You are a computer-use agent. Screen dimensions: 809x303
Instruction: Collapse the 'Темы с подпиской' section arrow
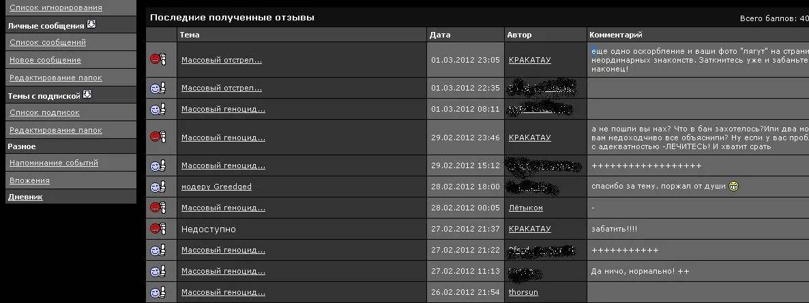point(87,95)
